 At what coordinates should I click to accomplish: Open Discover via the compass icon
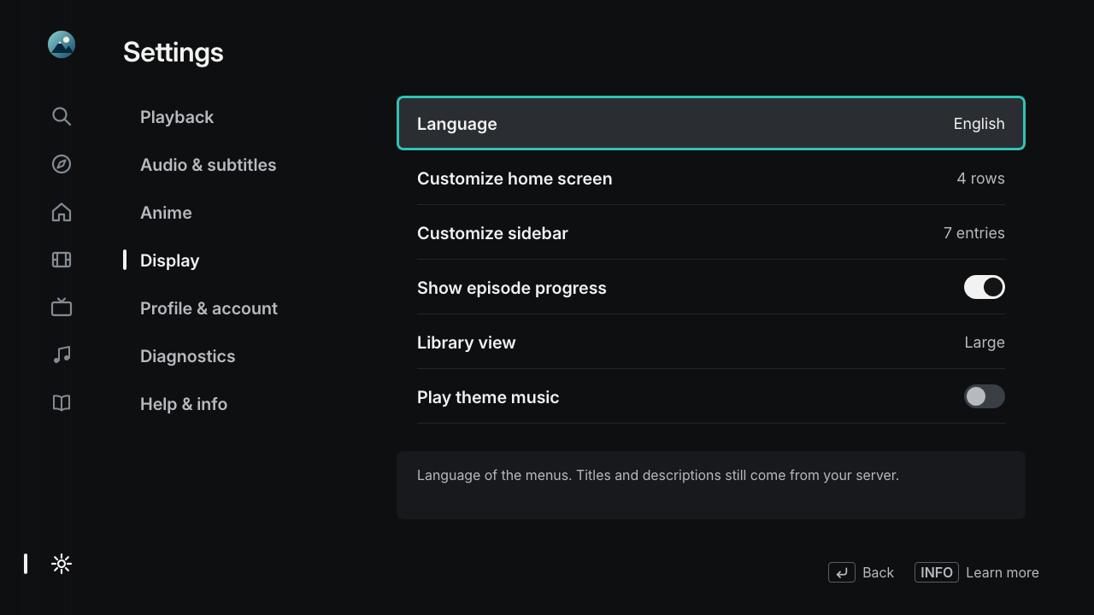coord(62,164)
